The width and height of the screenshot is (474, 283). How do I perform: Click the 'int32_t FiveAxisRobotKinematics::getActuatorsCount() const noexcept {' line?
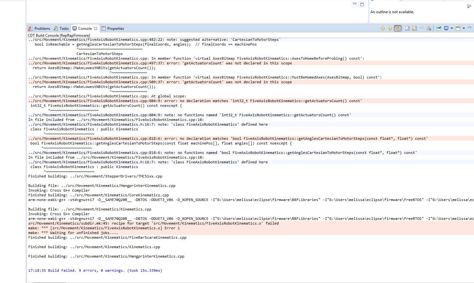(106, 106)
